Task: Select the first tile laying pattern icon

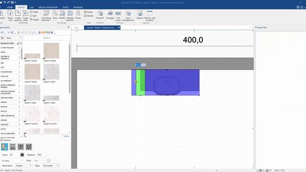Action: click(x=4, y=147)
